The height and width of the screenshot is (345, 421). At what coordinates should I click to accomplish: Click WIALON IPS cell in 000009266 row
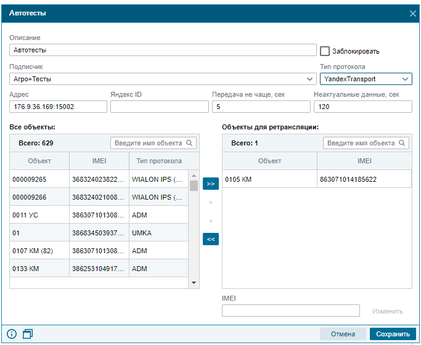pos(158,197)
